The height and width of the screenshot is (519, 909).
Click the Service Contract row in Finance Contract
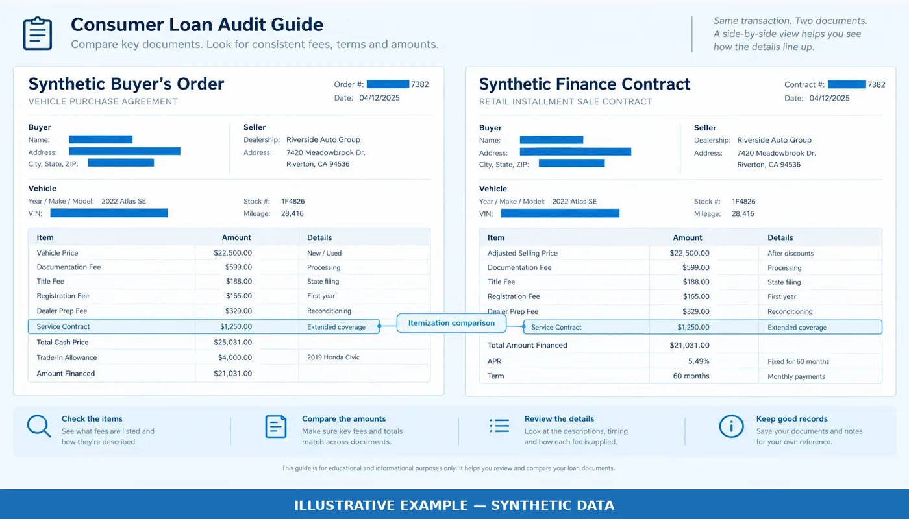703,327
